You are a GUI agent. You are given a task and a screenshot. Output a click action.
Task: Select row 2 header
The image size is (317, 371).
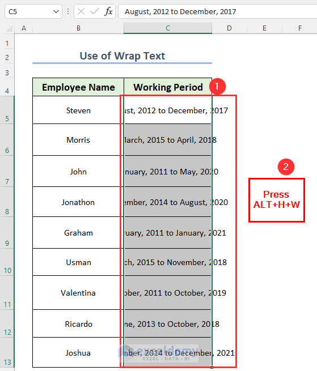point(7,56)
